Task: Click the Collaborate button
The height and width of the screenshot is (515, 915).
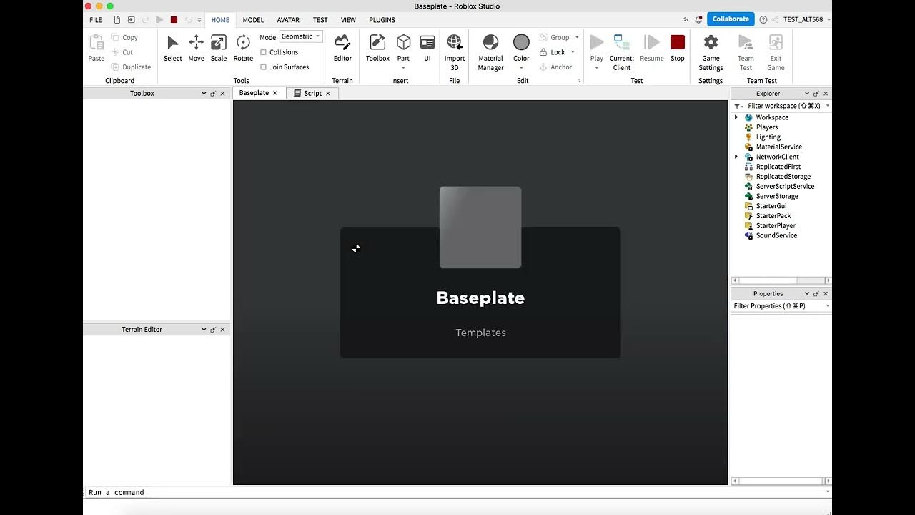Action: pos(731,19)
